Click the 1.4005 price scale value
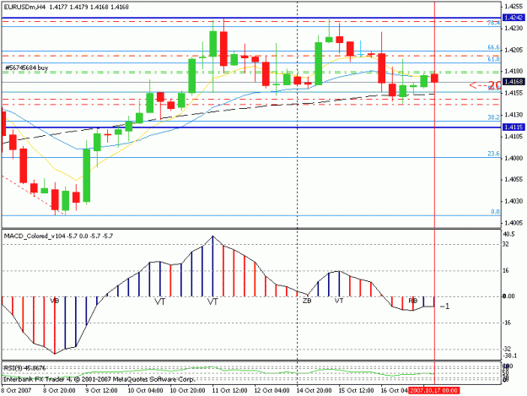527x396 pixels. point(514,223)
